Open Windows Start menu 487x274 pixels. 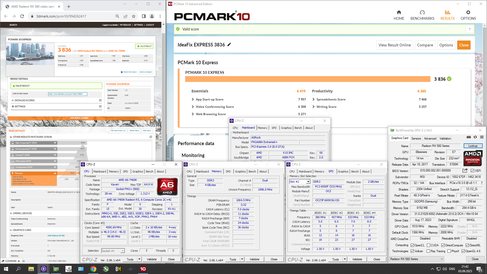click(x=6, y=269)
